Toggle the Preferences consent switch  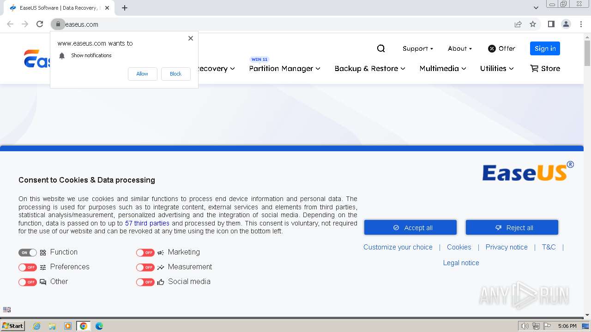[28, 267]
